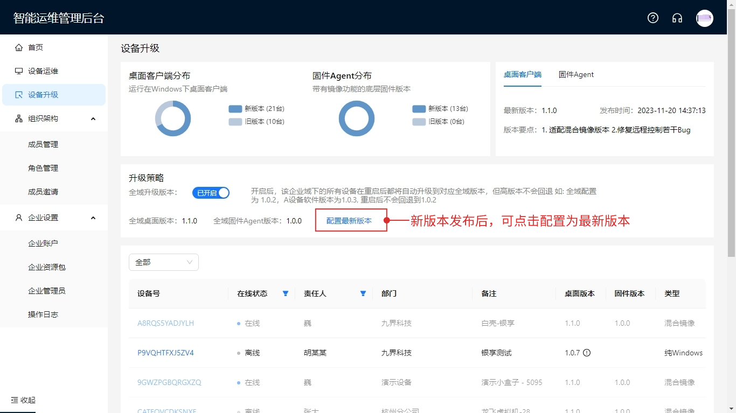Image resolution: width=736 pixels, height=413 pixels.
Task: Open the user avatar menu
Action: pyautogui.click(x=705, y=18)
